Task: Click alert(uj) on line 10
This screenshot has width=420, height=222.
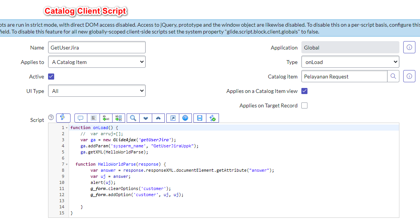Action: (103, 183)
